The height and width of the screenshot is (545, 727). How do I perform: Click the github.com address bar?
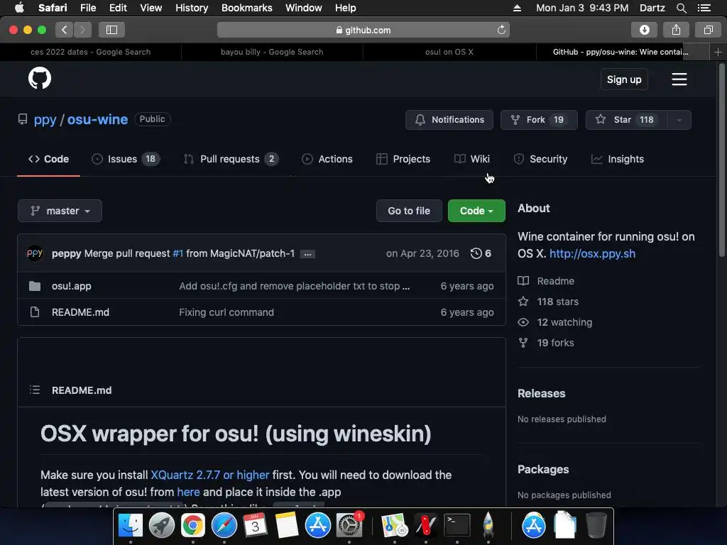[363, 30]
